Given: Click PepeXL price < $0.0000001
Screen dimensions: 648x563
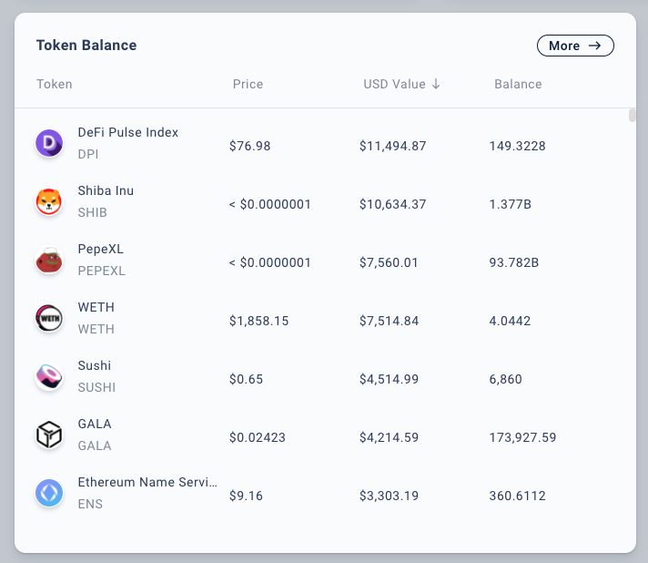Looking at the screenshot, I should (270, 262).
